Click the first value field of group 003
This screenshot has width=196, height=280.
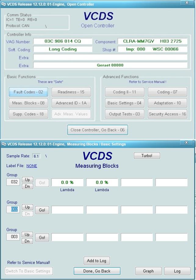click(x=67, y=237)
